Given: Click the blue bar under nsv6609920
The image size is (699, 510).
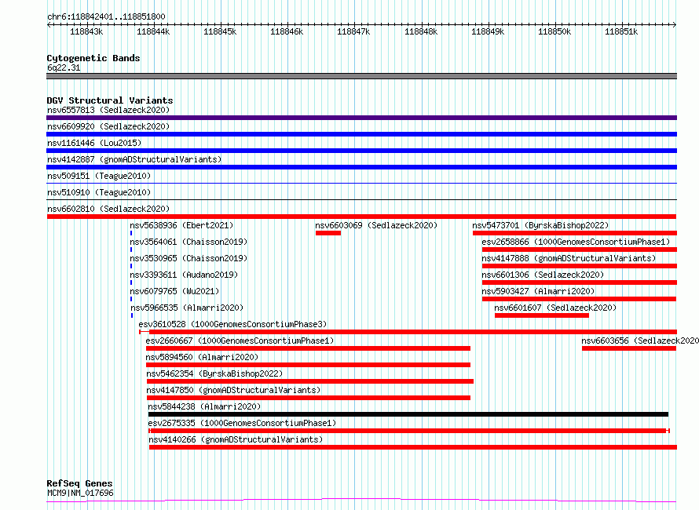Looking at the screenshot, I should (361, 134).
